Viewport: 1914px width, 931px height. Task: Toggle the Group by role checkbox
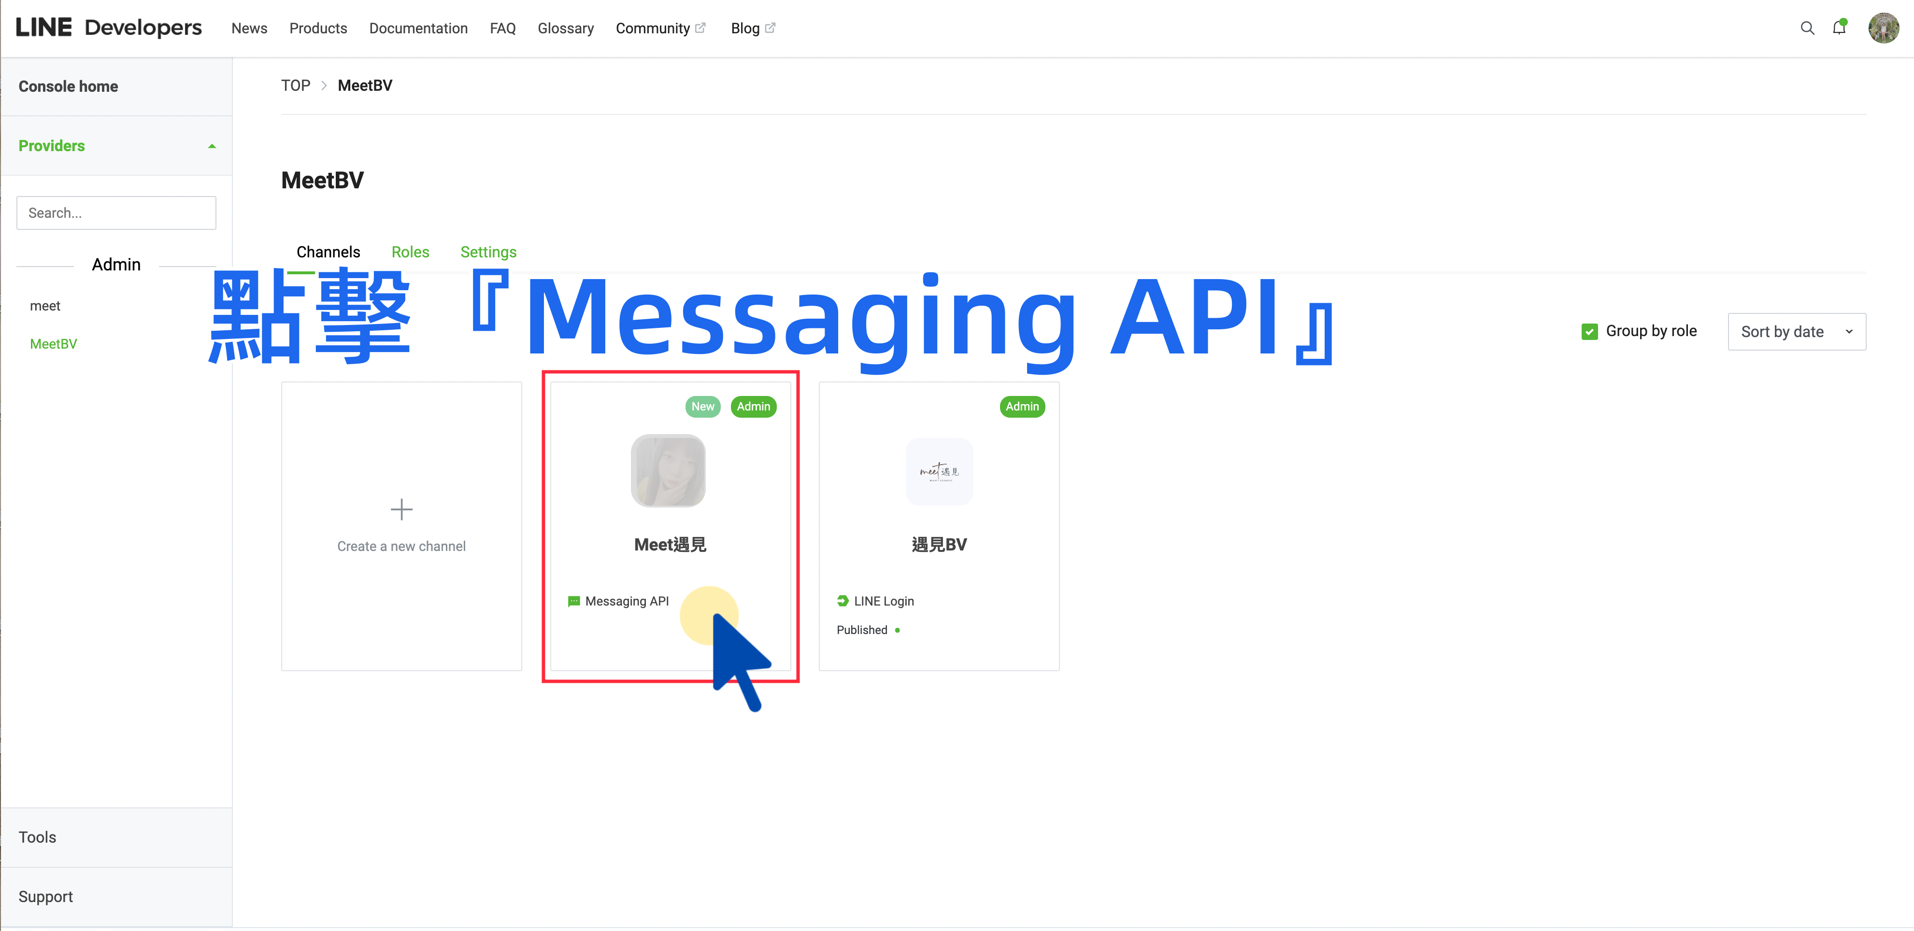1589,331
